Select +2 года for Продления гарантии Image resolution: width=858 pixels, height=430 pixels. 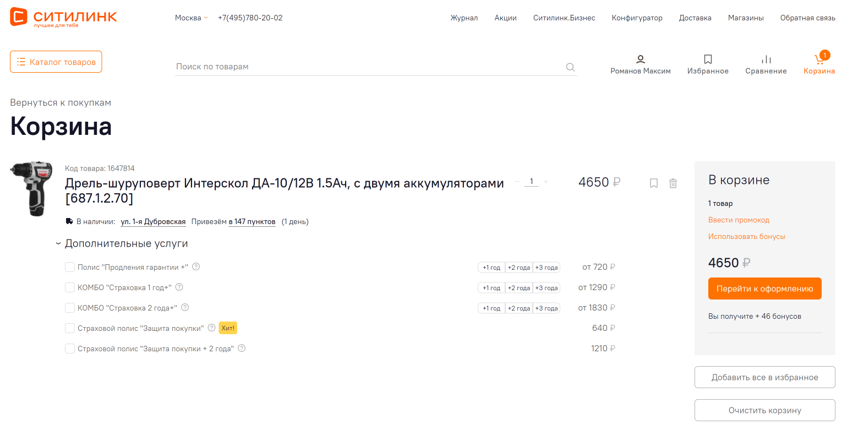[x=519, y=268]
